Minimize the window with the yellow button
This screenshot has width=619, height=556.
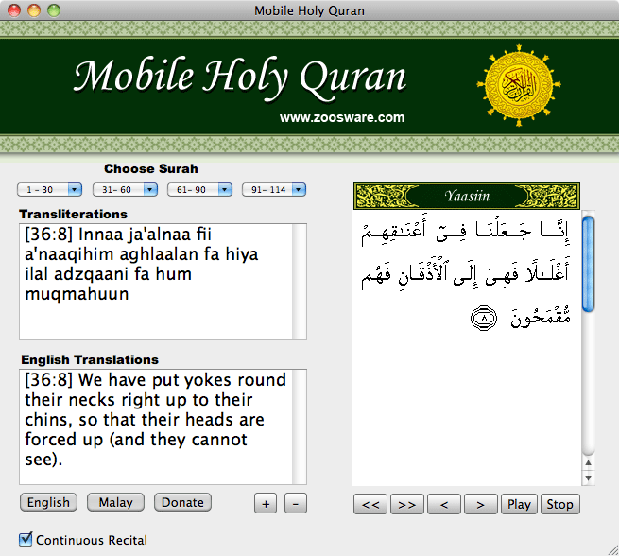[x=34, y=10]
